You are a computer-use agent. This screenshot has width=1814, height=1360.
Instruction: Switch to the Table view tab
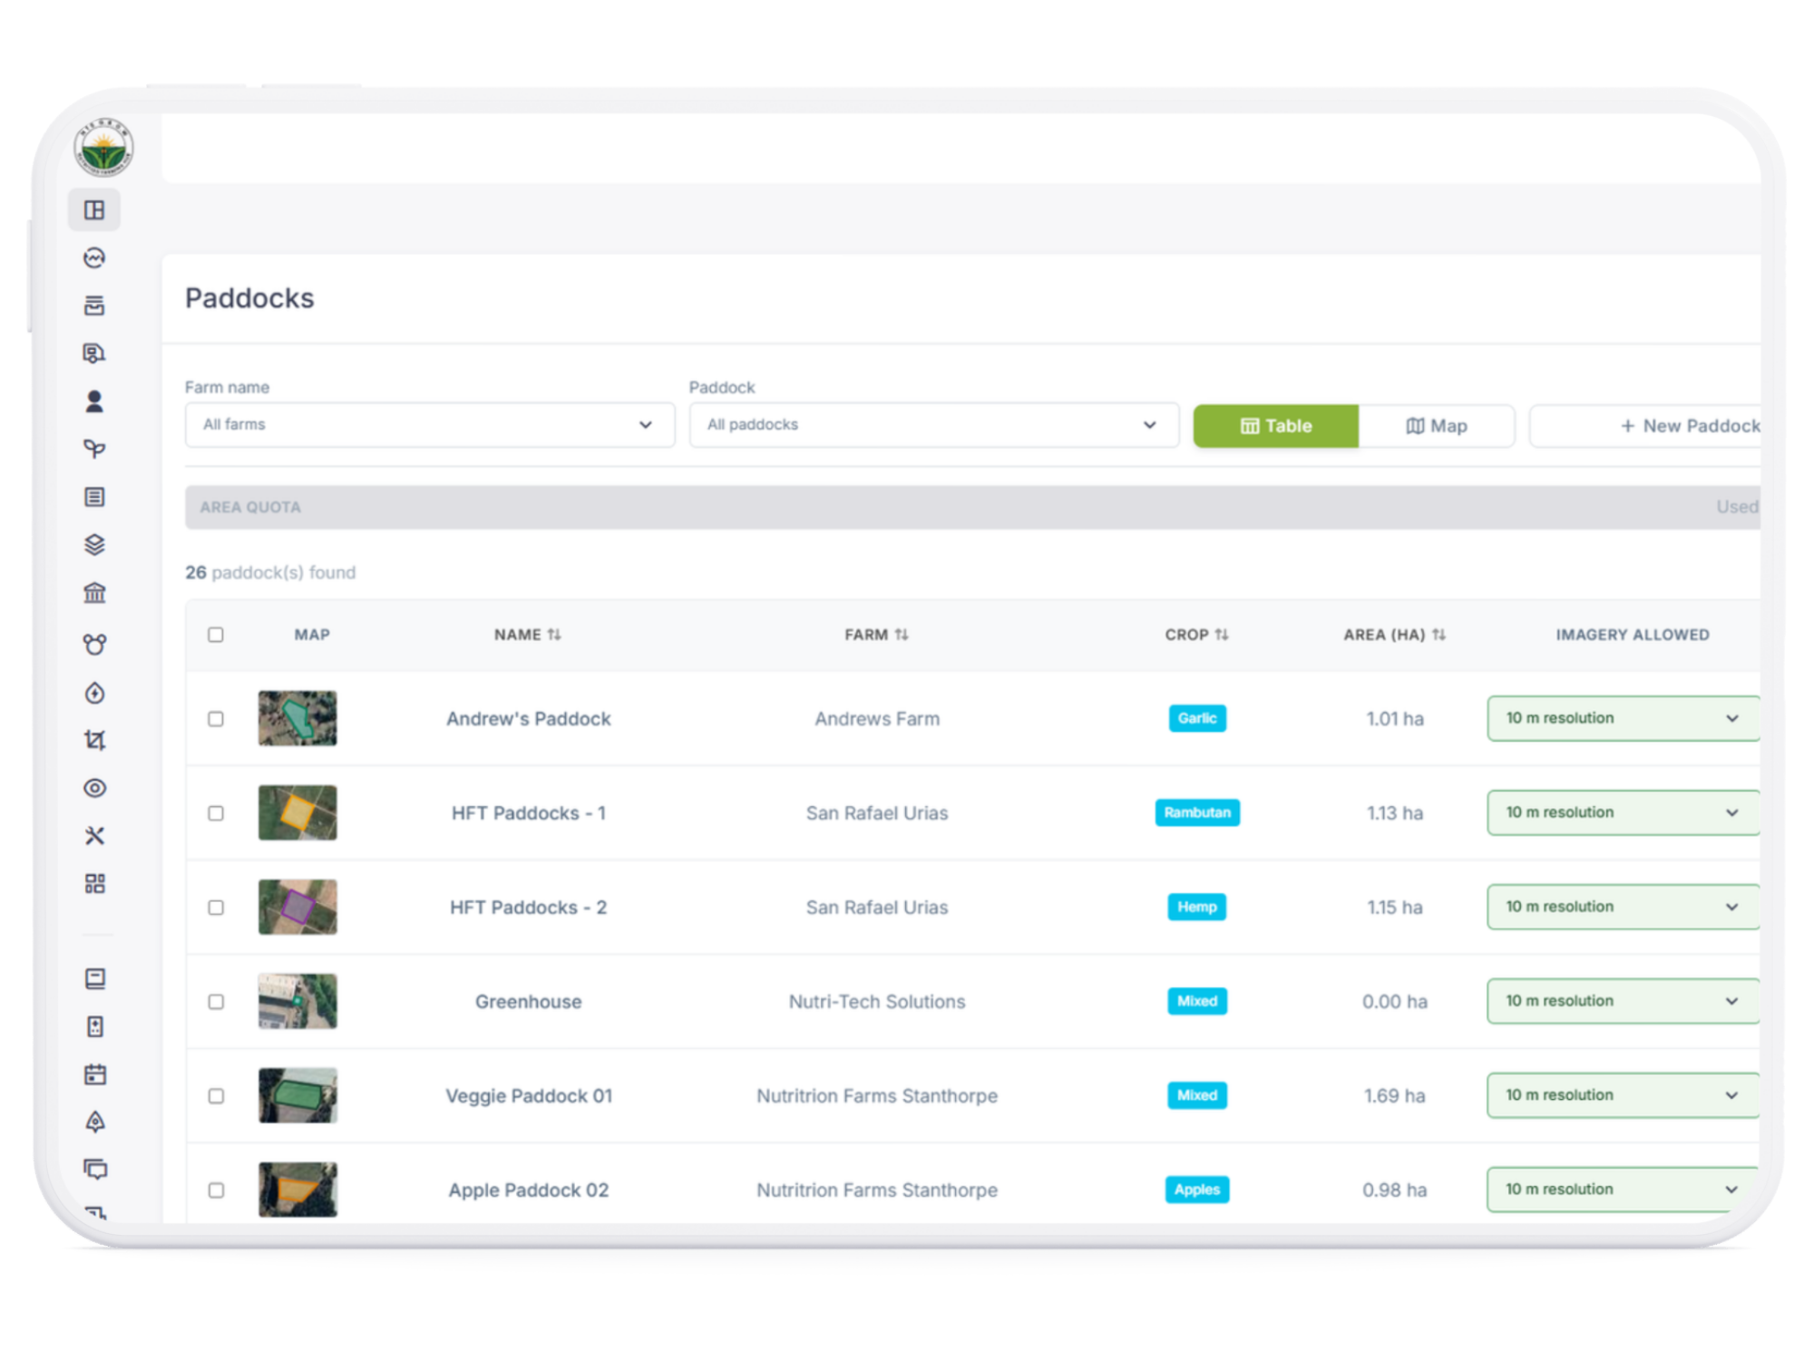point(1276,426)
